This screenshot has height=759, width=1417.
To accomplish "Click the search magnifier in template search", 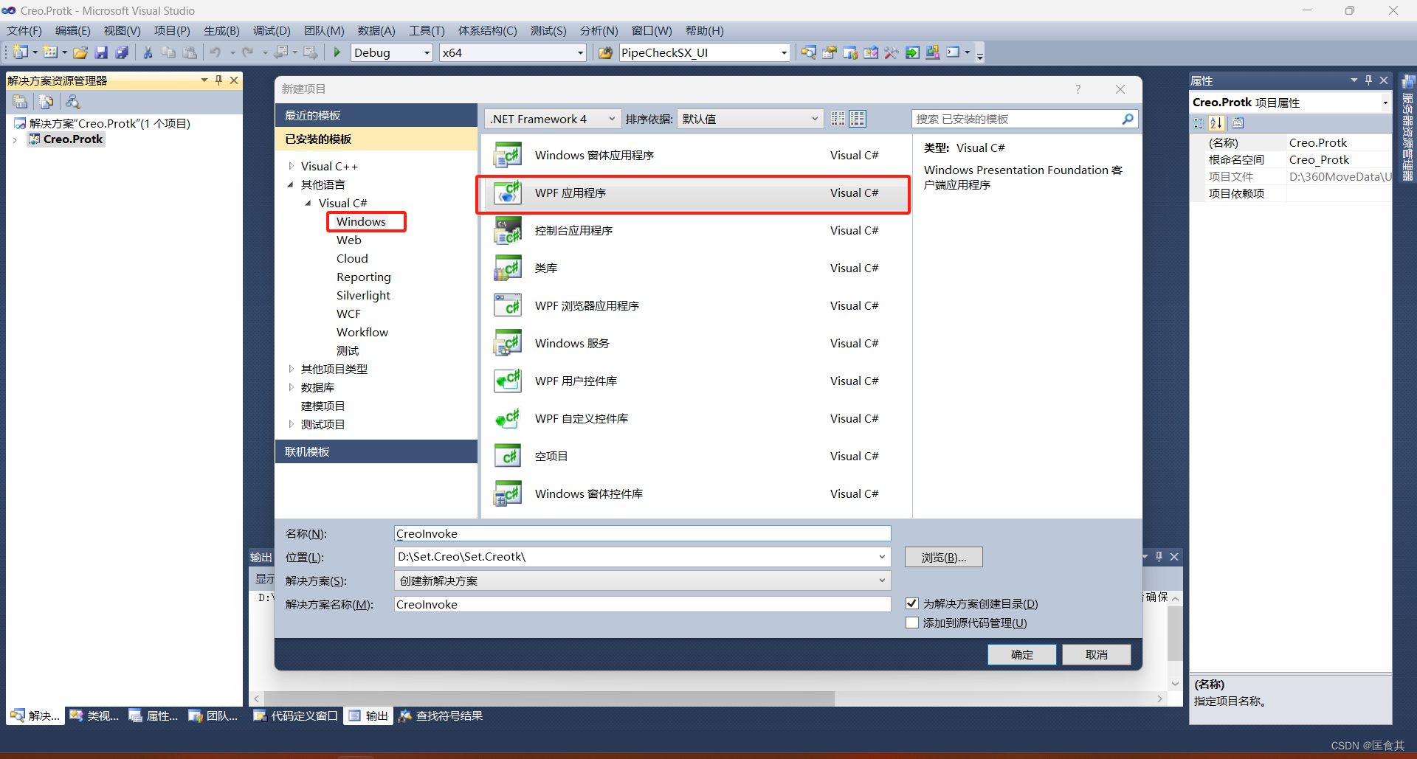I will click(1128, 119).
